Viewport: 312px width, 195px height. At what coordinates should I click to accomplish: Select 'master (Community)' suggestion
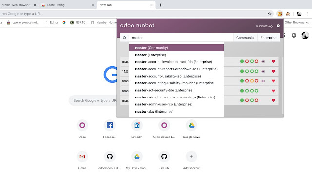176,48
